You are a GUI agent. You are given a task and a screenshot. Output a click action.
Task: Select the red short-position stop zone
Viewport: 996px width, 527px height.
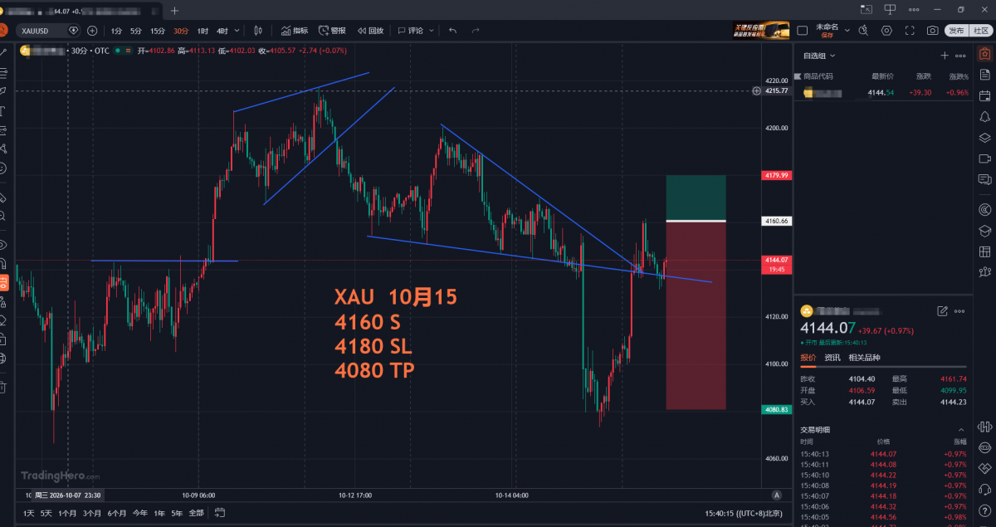(696, 315)
